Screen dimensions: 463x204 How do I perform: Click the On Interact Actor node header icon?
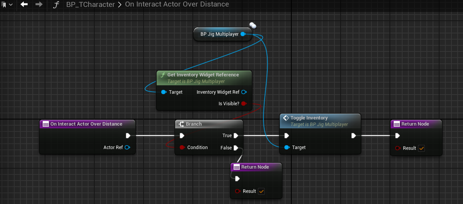45,124
